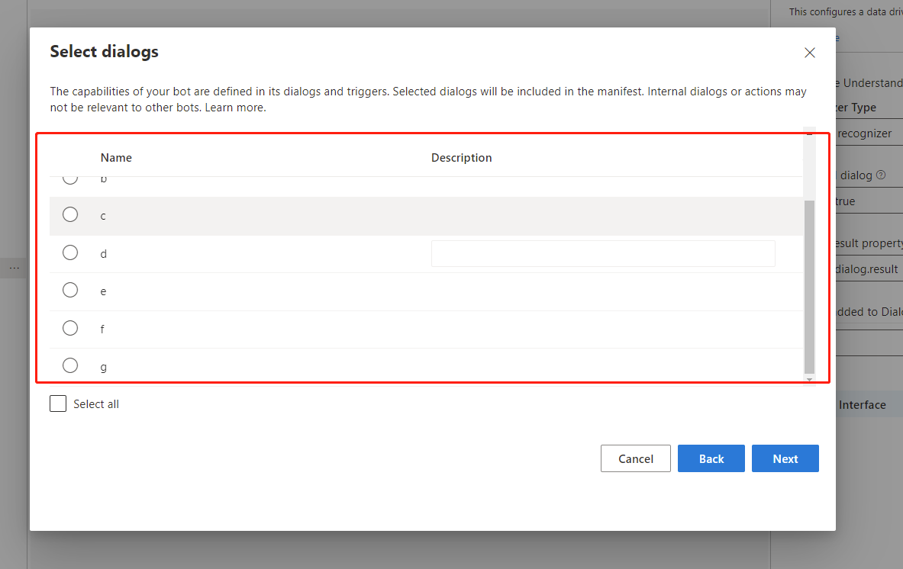This screenshot has width=903, height=569.
Task: Click the dialog list scrollbar thumb
Action: pos(809,287)
